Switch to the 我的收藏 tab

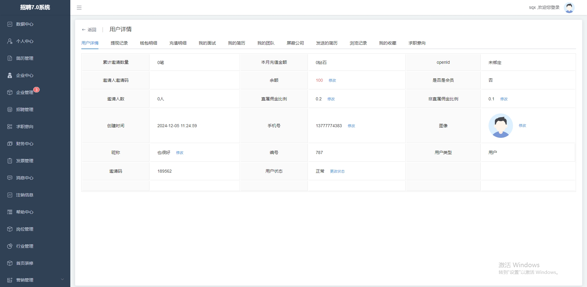click(x=388, y=43)
